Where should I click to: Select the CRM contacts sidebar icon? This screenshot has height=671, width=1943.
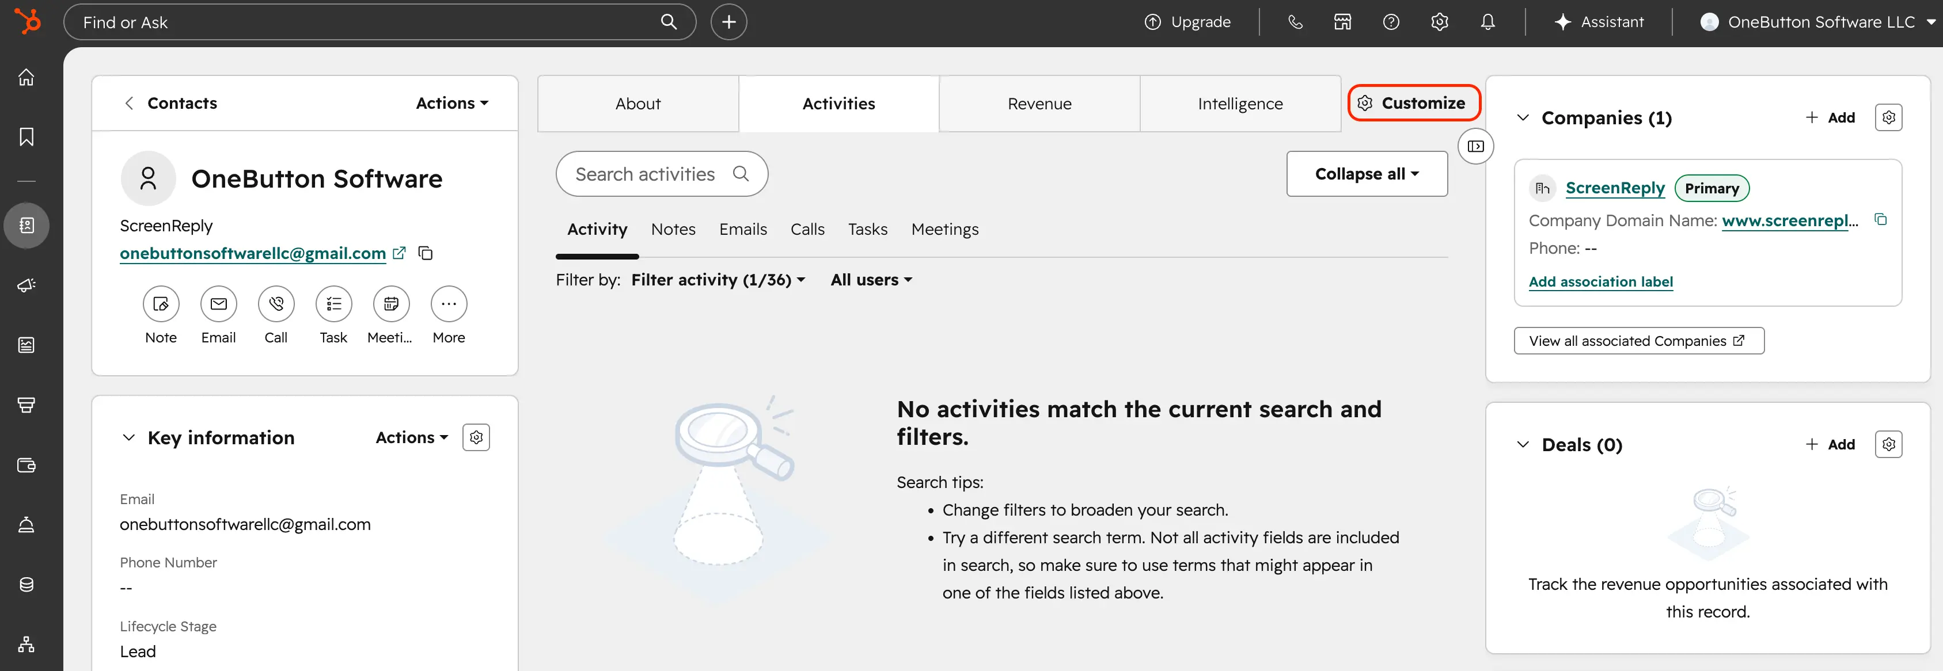(x=26, y=224)
